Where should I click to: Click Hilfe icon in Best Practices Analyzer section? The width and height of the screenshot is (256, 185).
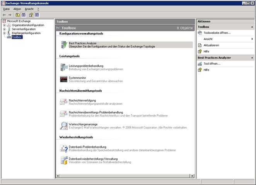pyautogui.click(x=200, y=70)
